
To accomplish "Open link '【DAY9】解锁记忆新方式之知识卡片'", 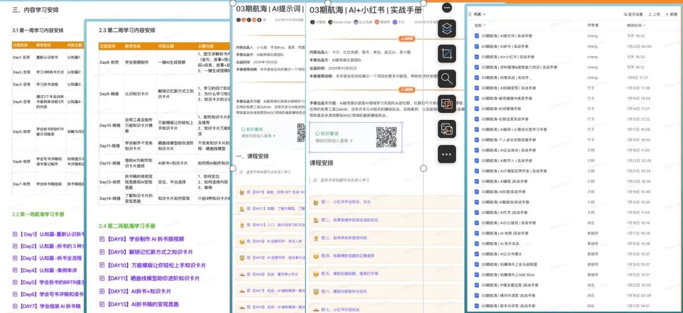I will tap(149, 252).
